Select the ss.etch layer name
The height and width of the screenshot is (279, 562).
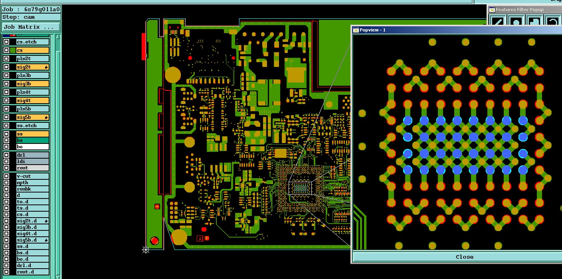point(33,126)
